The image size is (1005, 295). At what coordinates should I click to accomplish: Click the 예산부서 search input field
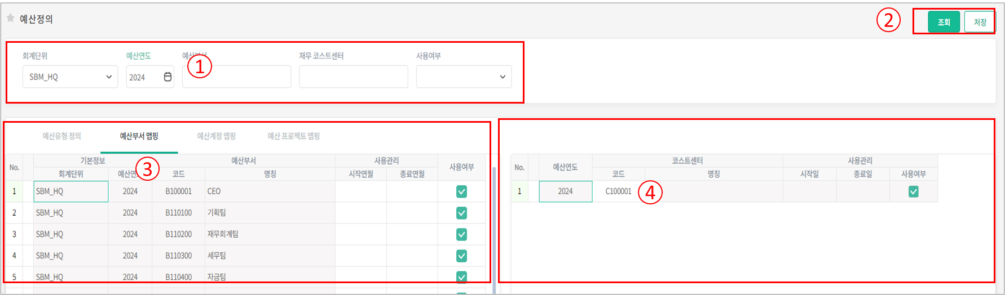pyautogui.click(x=236, y=77)
